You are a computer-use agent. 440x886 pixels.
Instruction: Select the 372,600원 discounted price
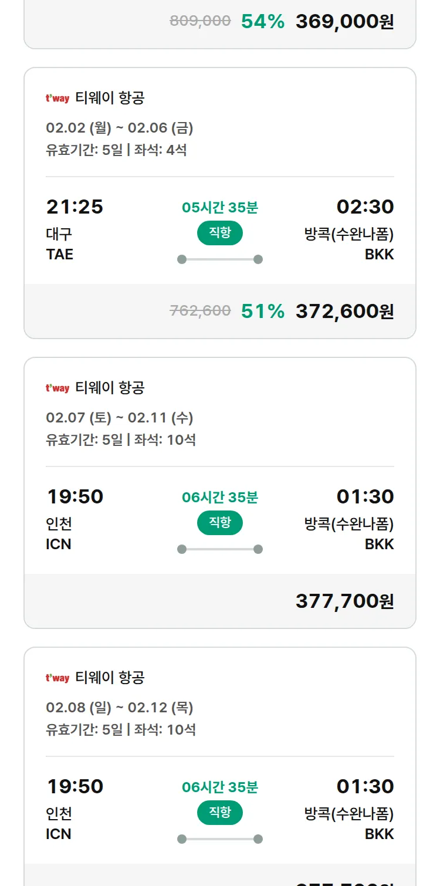pyautogui.click(x=344, y=311)
